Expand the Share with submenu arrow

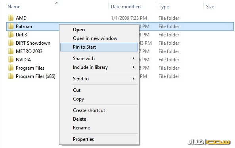click(x=134, y=58)
